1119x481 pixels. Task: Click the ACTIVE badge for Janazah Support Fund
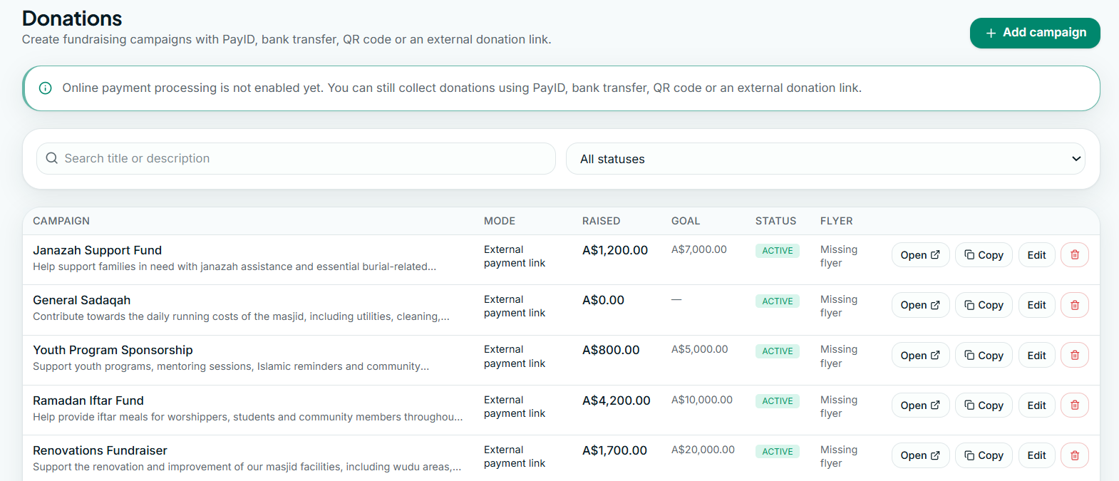click(778, 251)
